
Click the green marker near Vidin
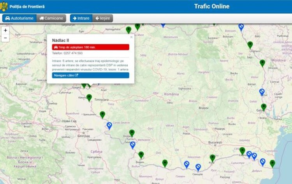tap(141, 154)
